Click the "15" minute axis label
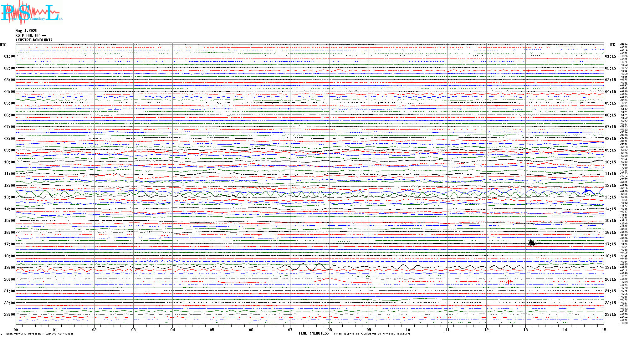This screenshot has width=629, height=338. [604, 330]
